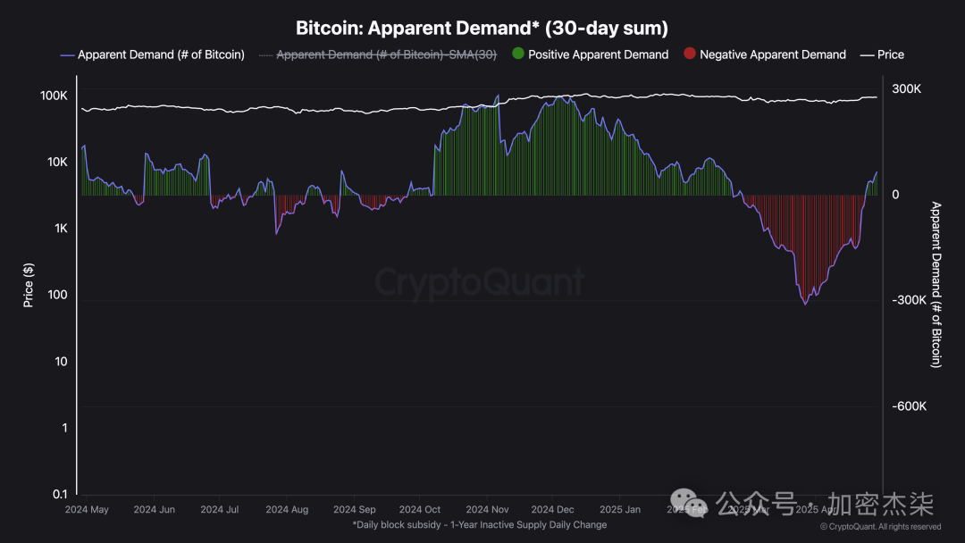Select the 100 price axis label
This screenshot has width=965, height=543.
pos(57,296)
